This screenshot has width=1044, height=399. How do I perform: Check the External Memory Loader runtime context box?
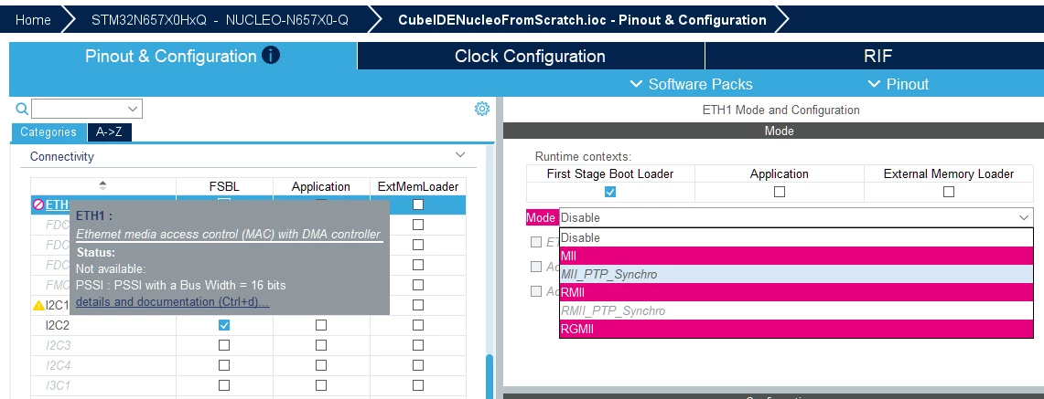point(949,192)
